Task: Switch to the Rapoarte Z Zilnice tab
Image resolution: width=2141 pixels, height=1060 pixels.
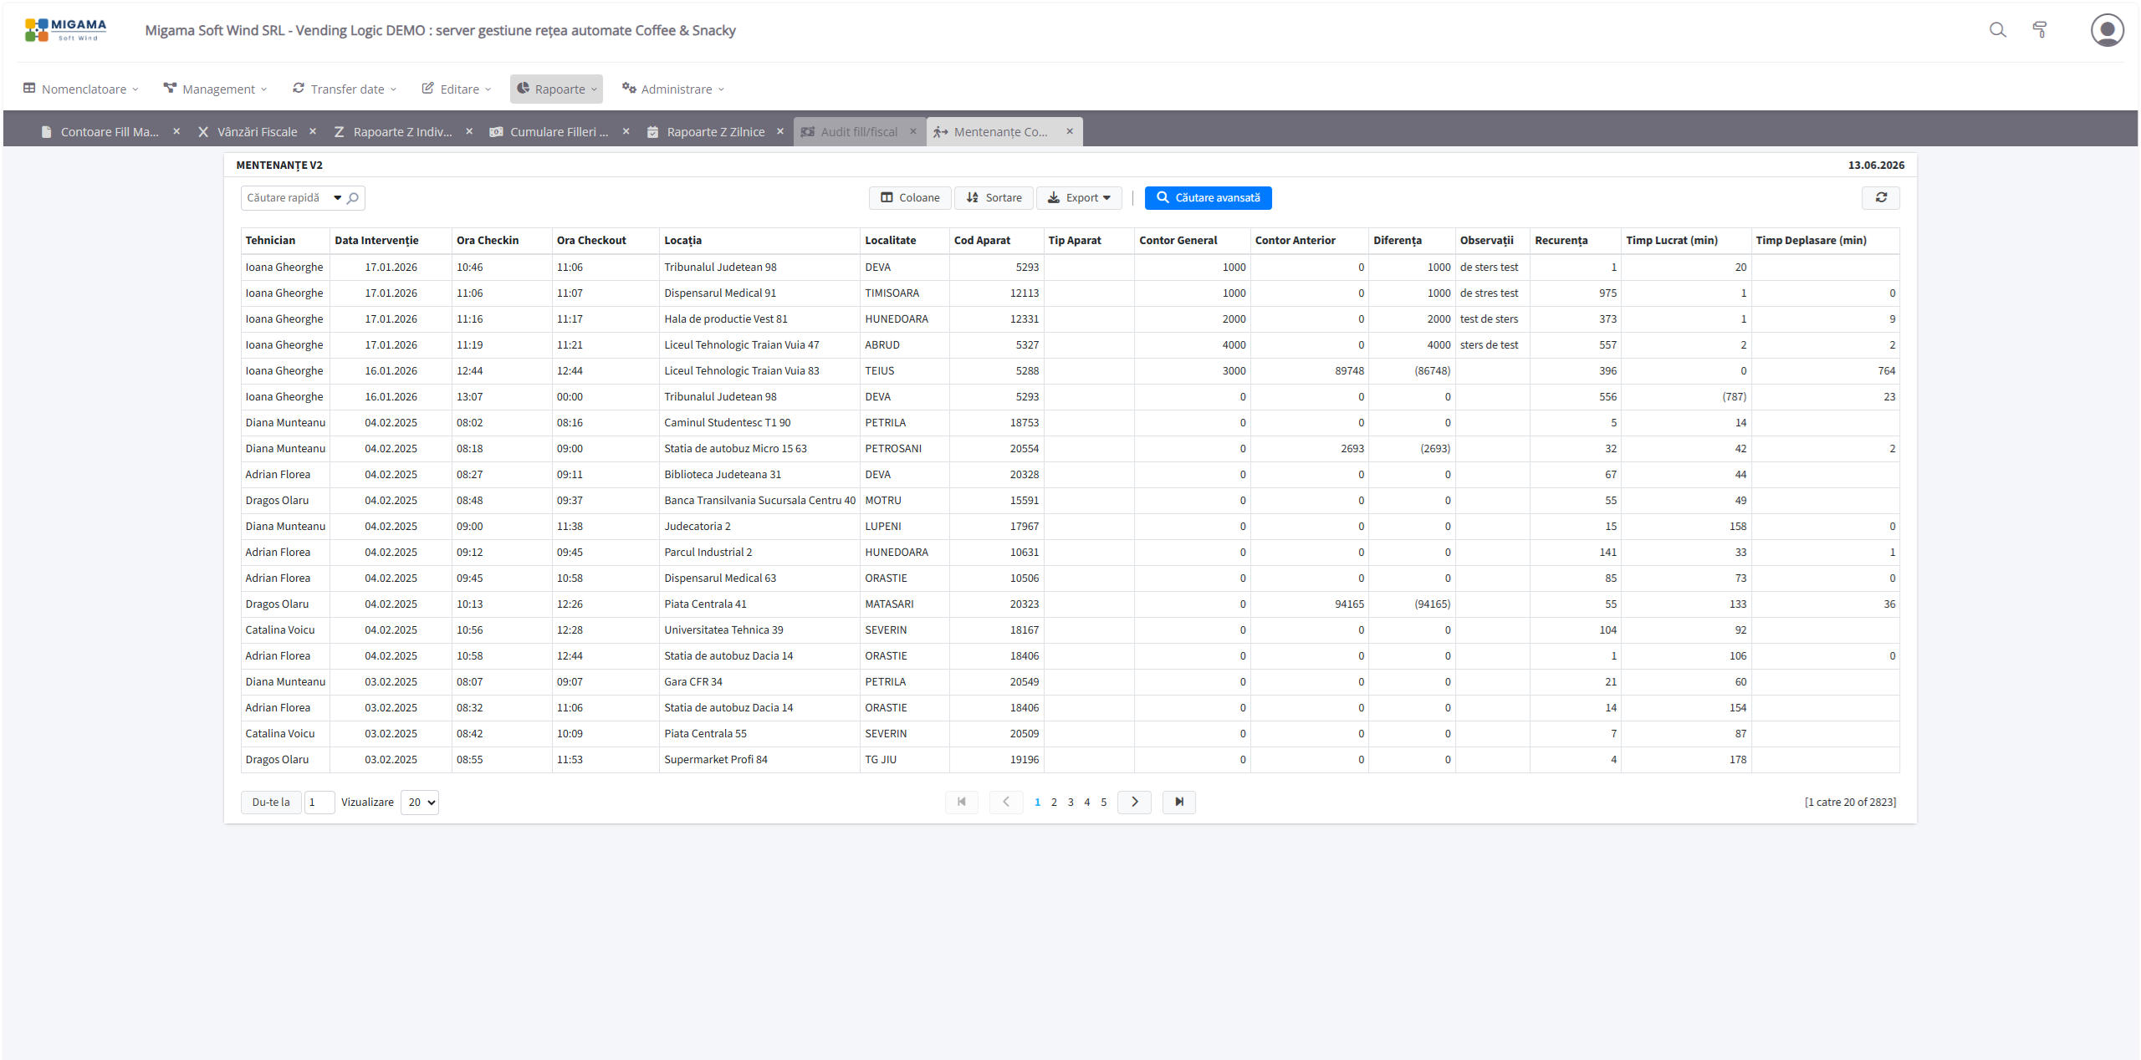Action: [x=715, y=132]
